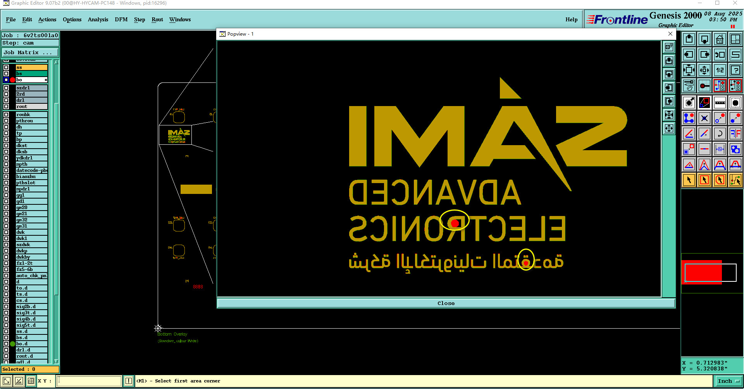Select the red rectangle area-select arrow tool
Viewport: 744px width, 389px height.
(x=704, y=180)
